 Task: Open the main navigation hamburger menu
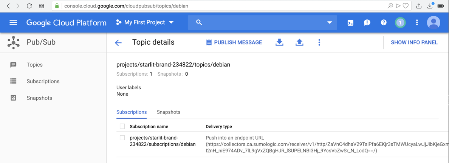[x=13, y=23]
